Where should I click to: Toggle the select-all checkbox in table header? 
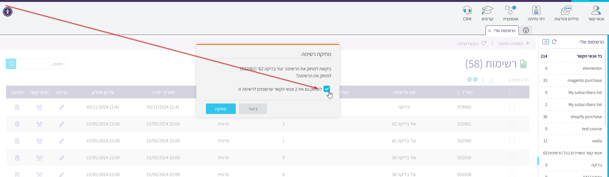pyautogui.click(x=512, y=92)
